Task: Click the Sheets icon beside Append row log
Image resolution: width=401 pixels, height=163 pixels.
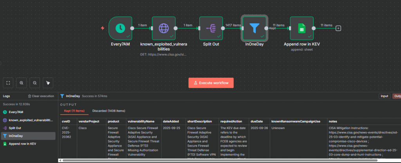Action: (5, 144)
